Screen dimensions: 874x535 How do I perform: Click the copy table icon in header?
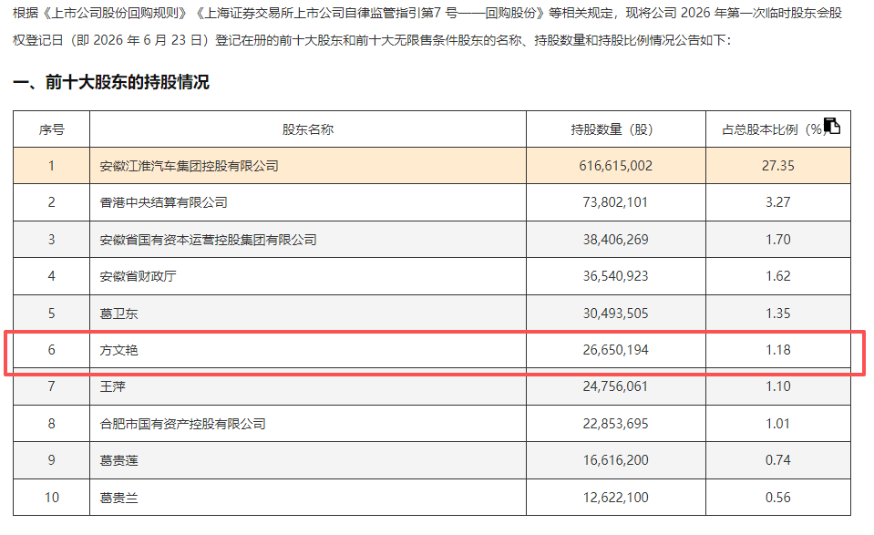tap(832, 126)
